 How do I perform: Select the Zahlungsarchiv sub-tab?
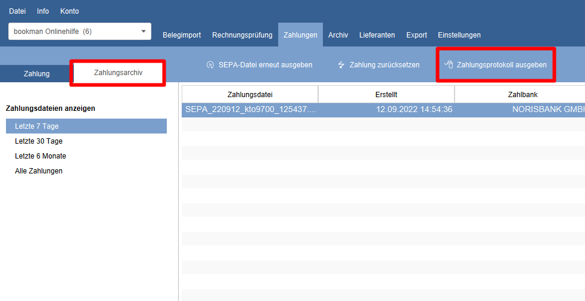[118, 73]
